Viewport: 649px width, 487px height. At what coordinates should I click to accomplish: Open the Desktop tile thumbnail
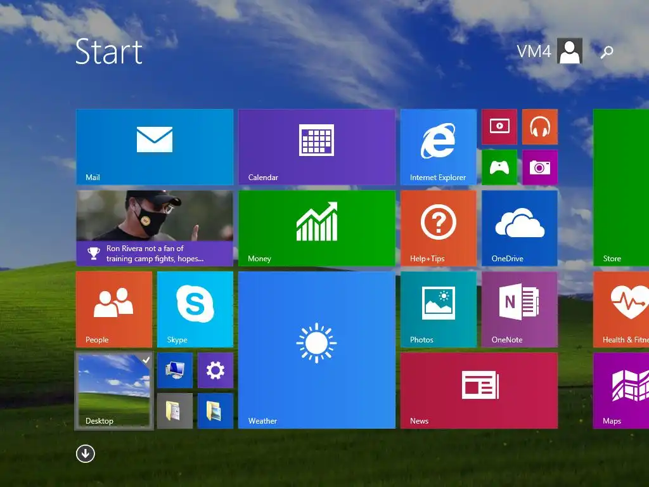point(114,391)
